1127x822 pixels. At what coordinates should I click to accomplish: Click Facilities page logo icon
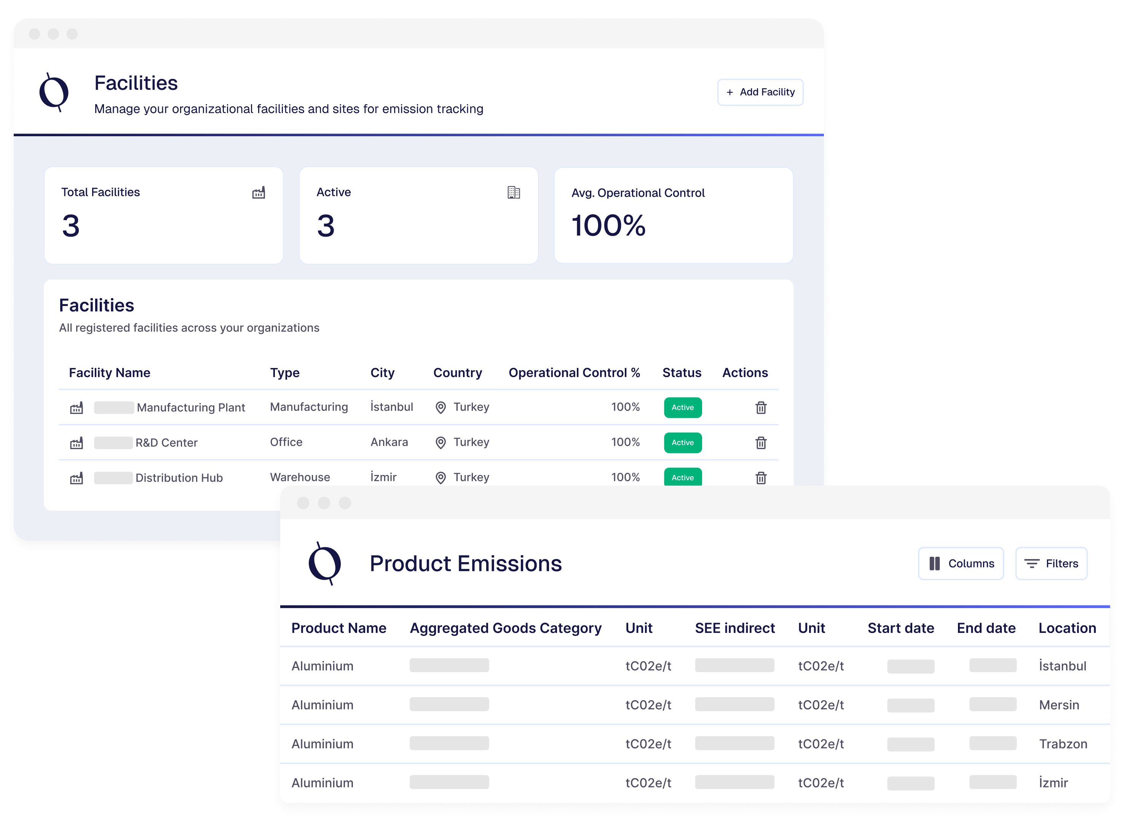(54, 92)
